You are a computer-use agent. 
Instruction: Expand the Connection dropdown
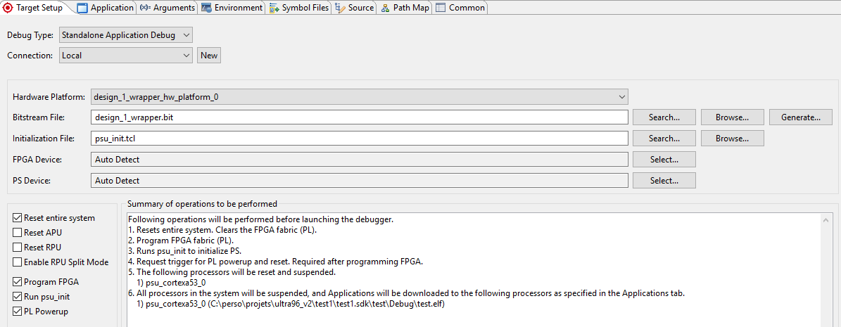(x=125, y=56)
